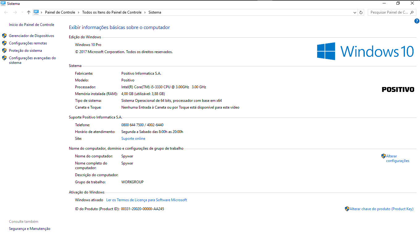Click the heading Exibir informações básicas sobre o computador
Screen dimensions: 420x237
point(119,27)
